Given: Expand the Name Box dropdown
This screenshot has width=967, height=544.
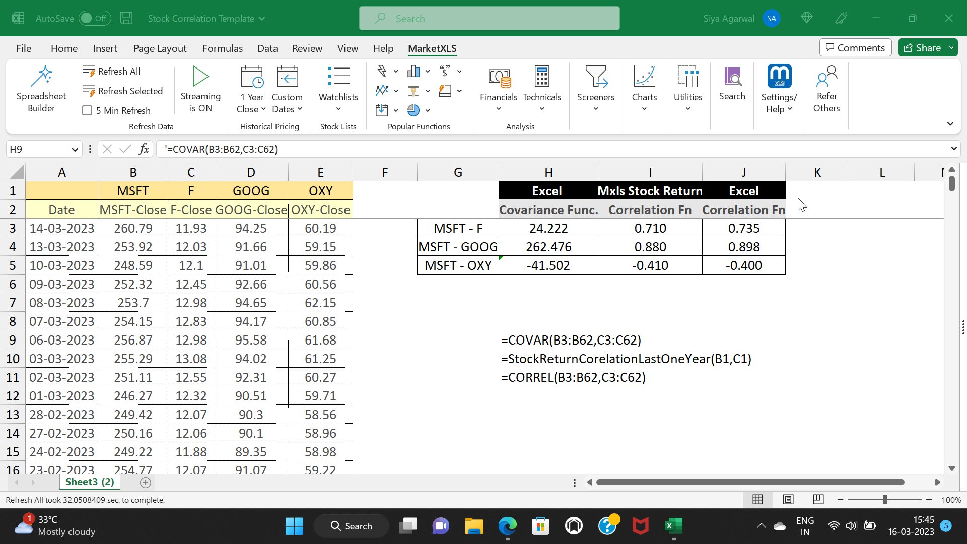Looking at the screenshot, I should tap(75, 150).
